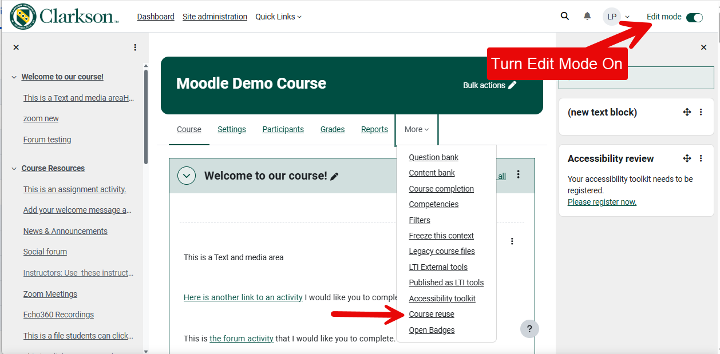The width and height of the screenshot is (720, 354).
Task: Open the Quick Links dropdown
Action: click(x=278, y=17)
